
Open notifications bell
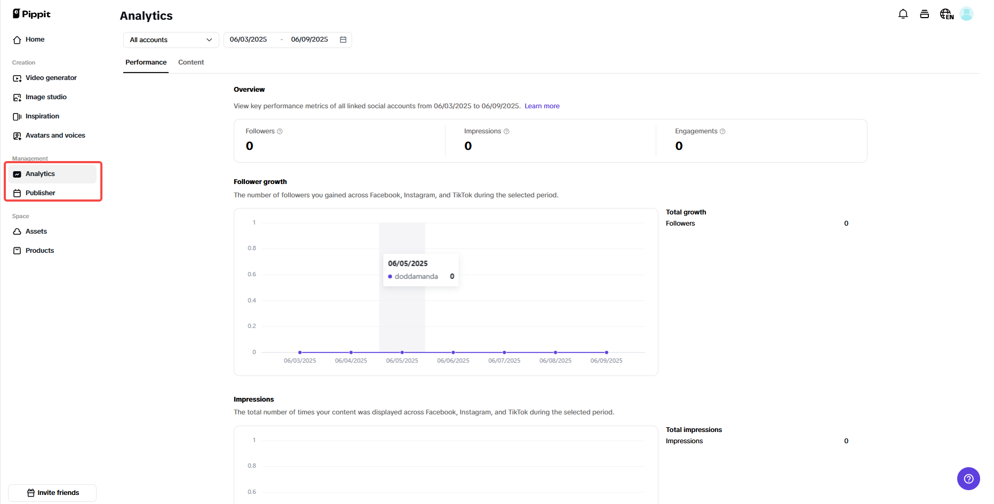pyautogui.click(x=903, y=14)
